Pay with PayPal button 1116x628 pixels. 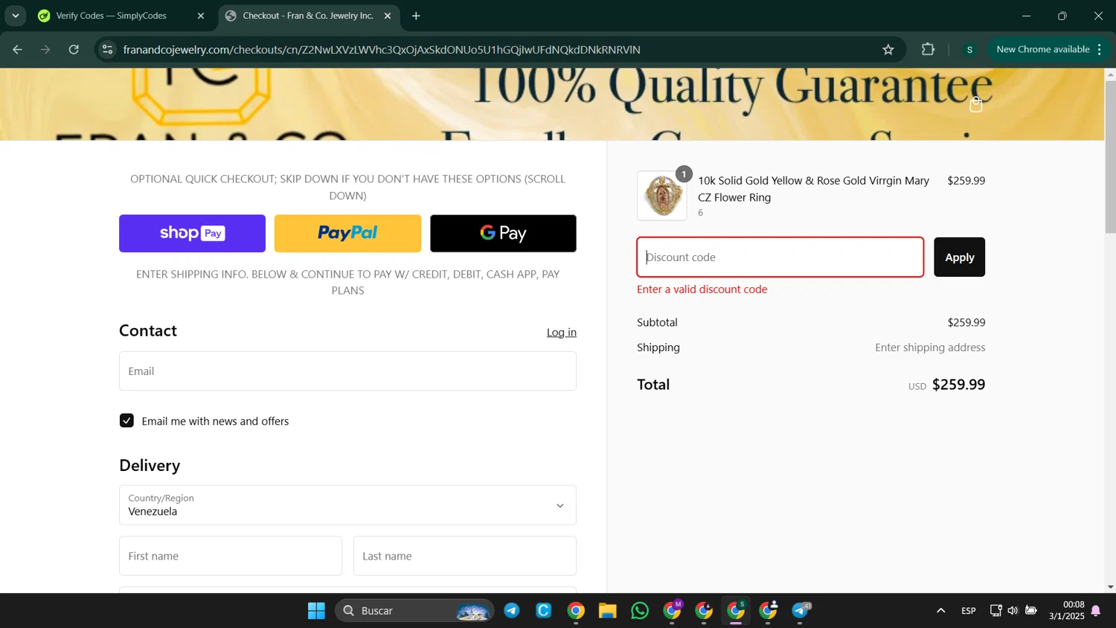tap(347, 233)
